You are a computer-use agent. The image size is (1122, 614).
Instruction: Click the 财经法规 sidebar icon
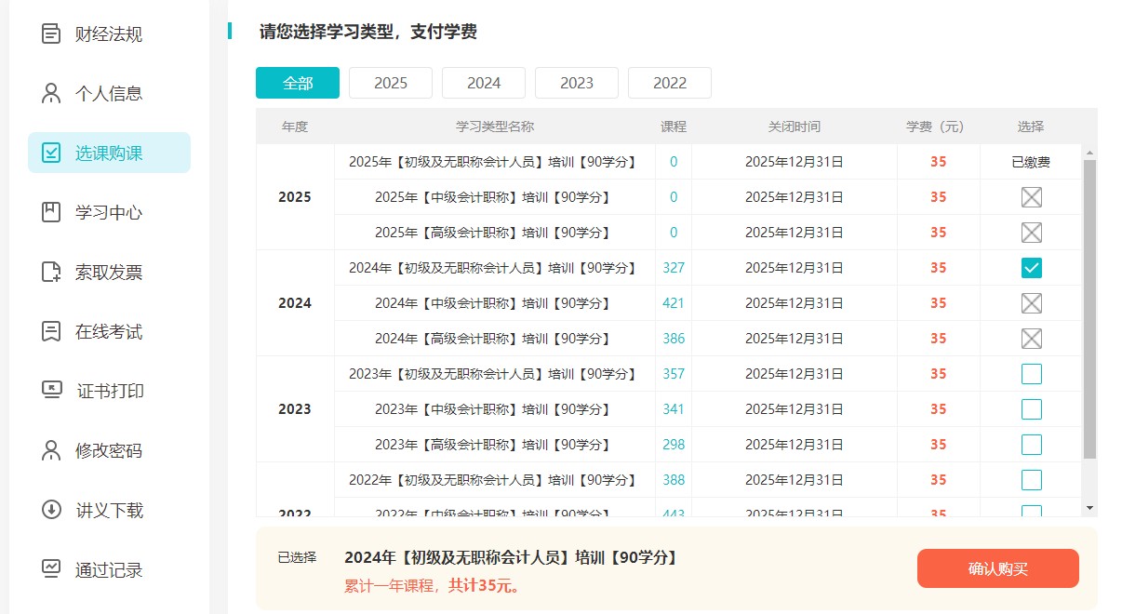(x=51, y=34)
